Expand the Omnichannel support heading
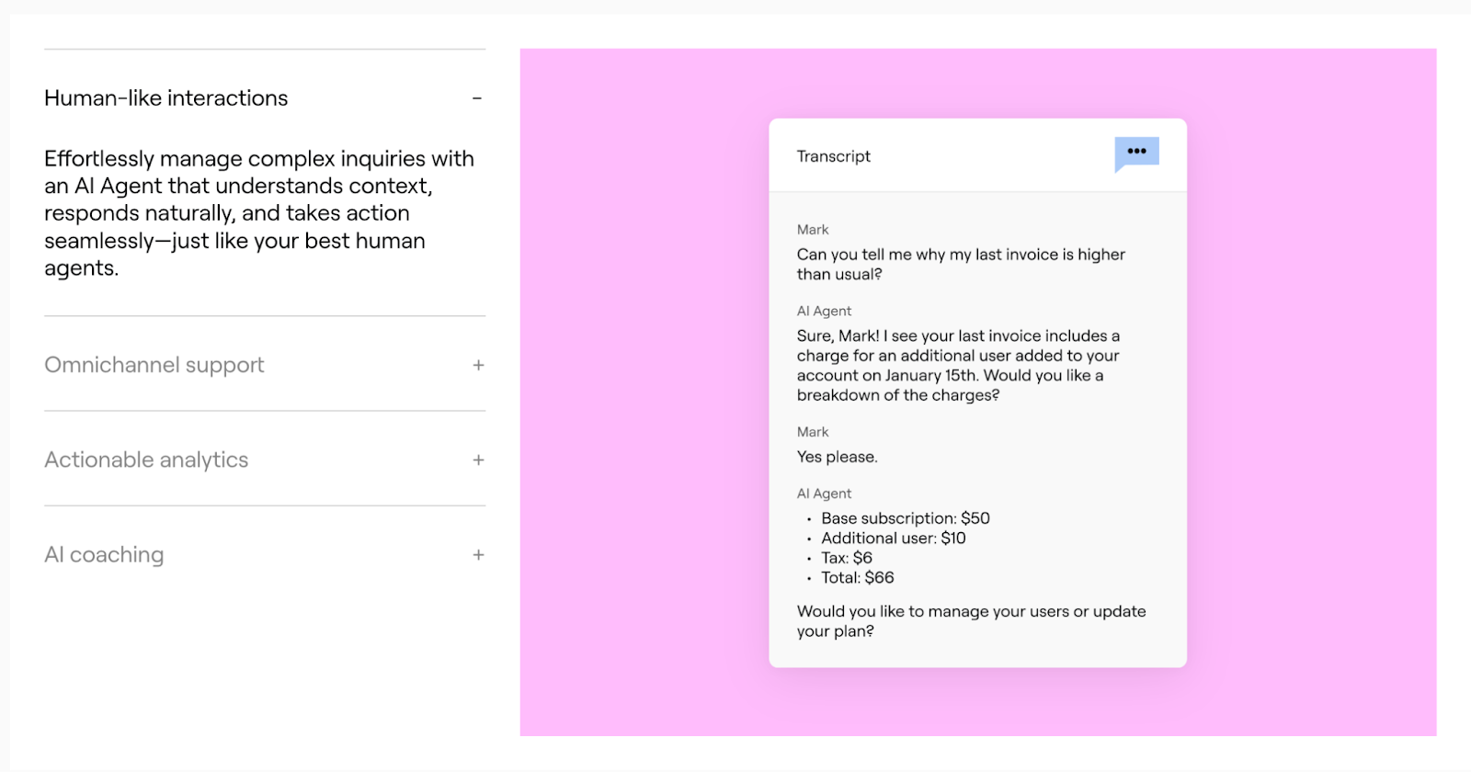Image resolution: width=1471 pixels, height=772 pixels. 154,366
